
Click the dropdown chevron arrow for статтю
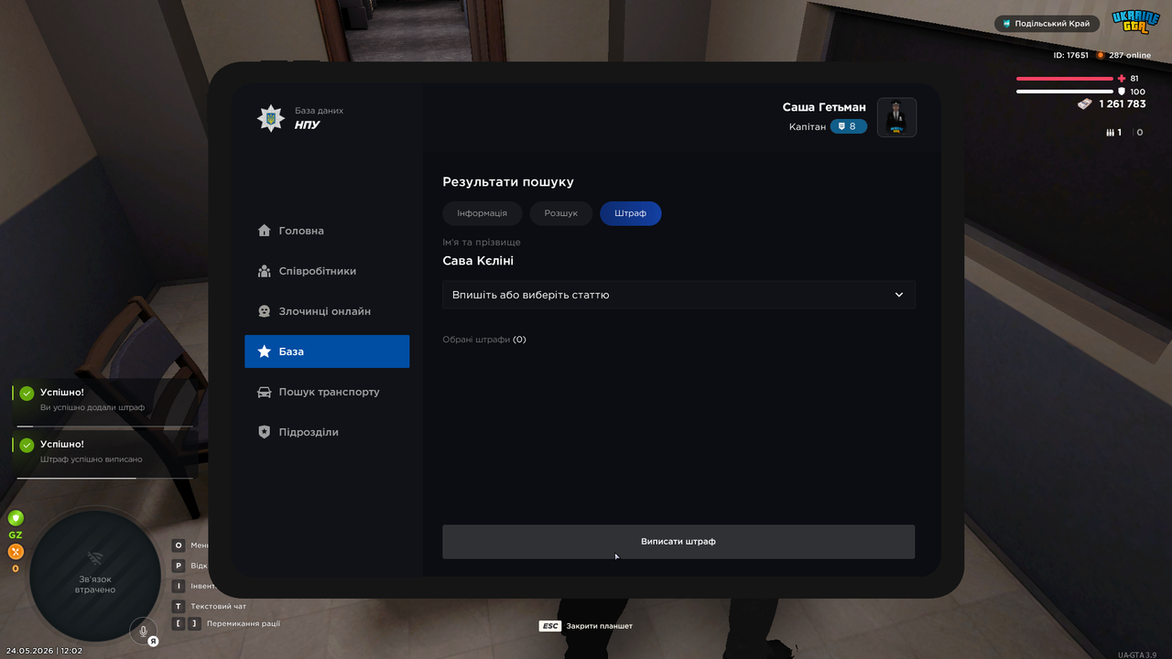[x=899, y=295]
